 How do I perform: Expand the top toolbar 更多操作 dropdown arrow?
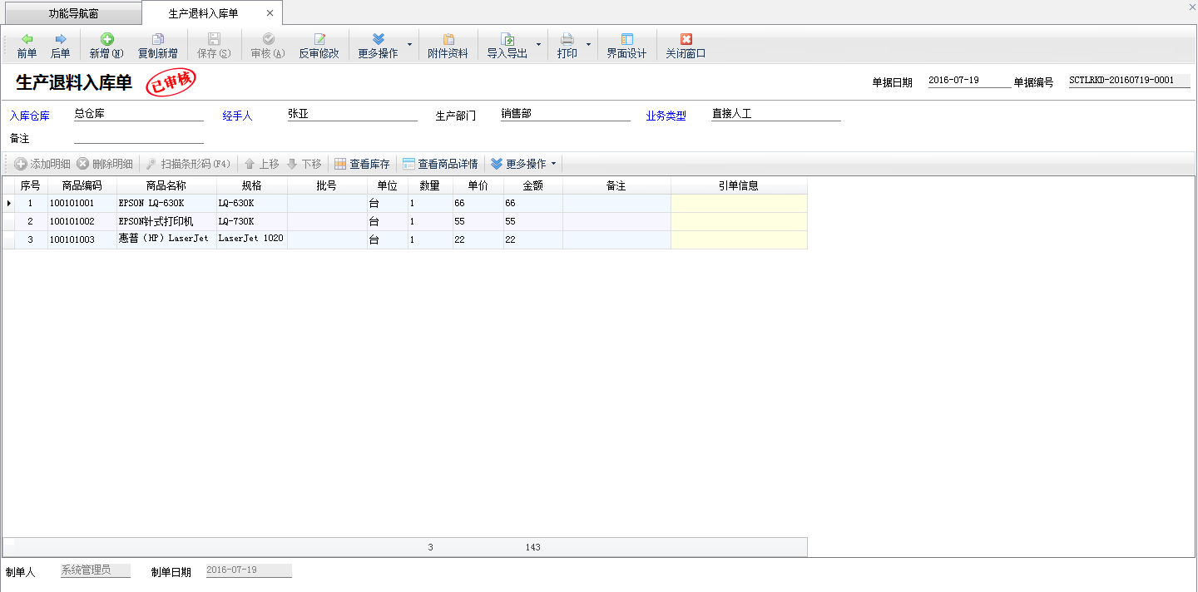pos(408,45)
